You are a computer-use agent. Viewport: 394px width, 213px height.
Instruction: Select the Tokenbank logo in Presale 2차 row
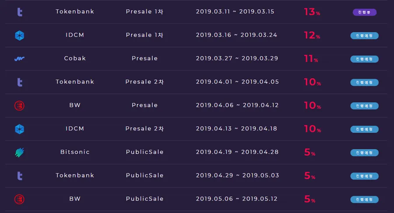(x=20, y=82)
